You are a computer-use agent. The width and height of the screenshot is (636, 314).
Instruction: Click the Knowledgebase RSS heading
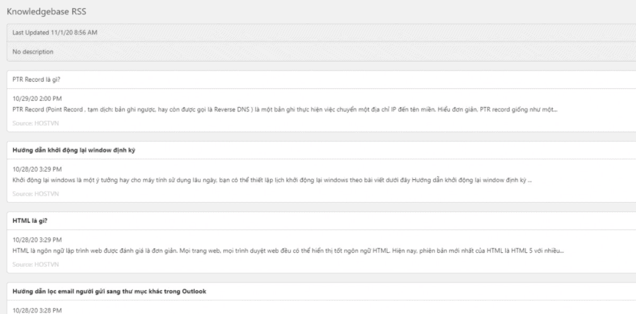tap(46, 12)
